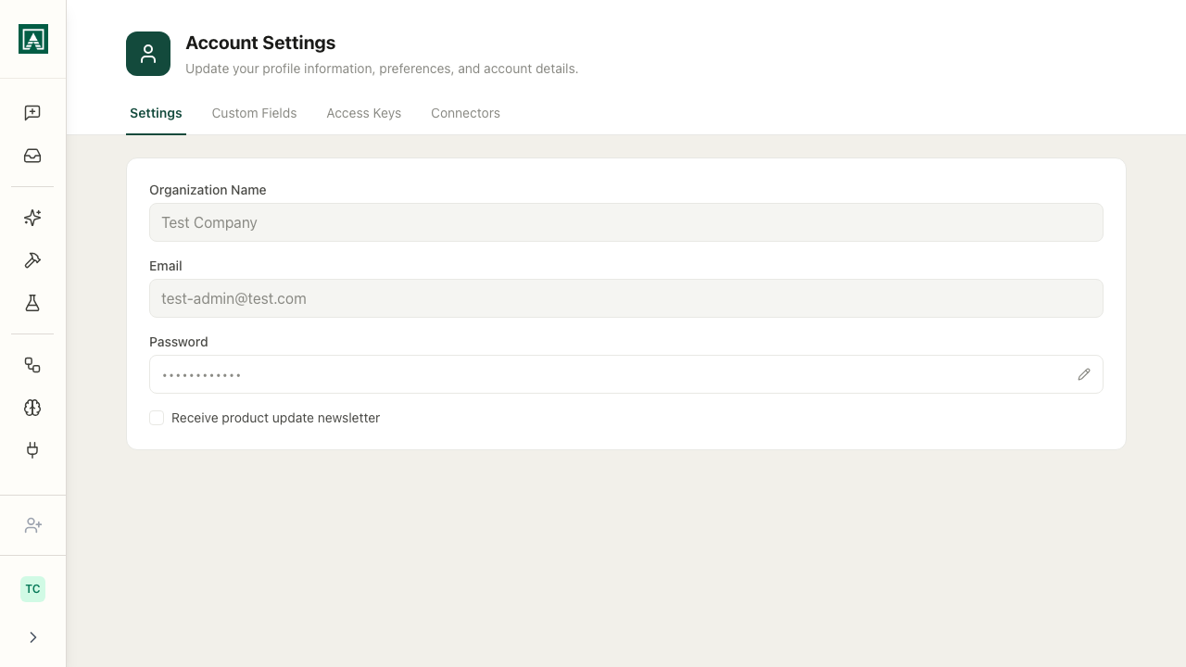This screenshot has width=1186, height=667.
Task: Click the email address input field
Action: (x=625, y=298)
